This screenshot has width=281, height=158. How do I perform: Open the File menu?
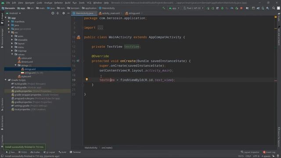pyautogui.click(x=8, y=3)
